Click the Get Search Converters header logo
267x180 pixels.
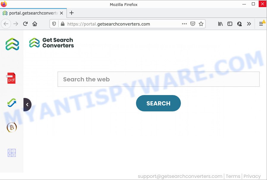51,43
